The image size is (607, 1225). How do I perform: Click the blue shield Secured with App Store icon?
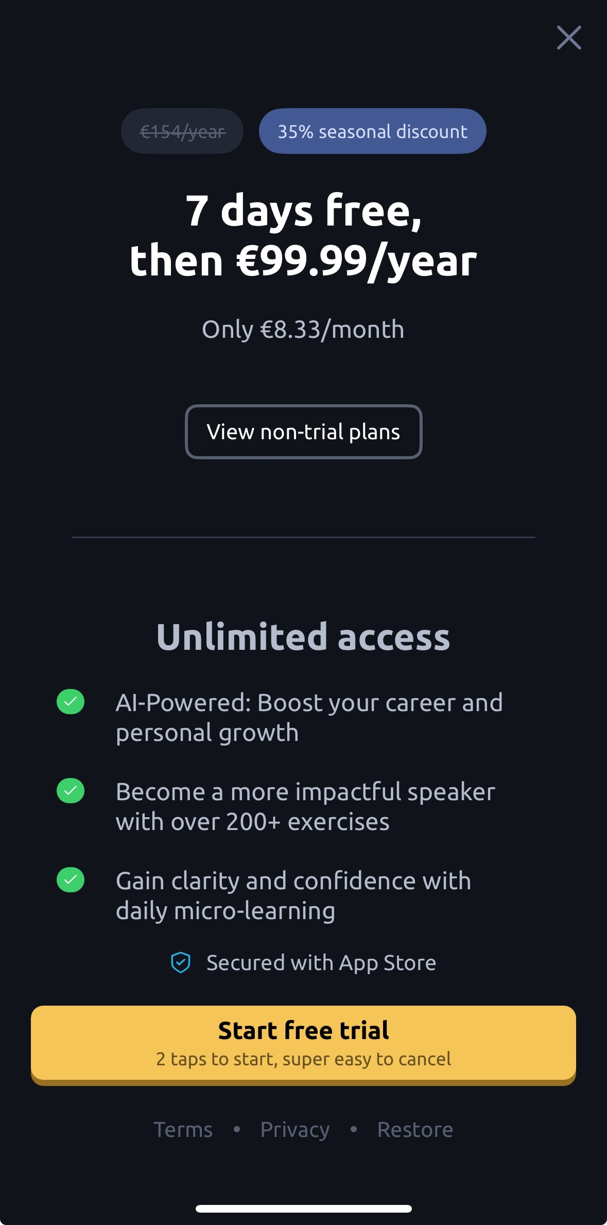click(180, 962)
